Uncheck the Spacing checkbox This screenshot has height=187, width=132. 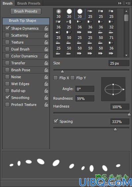tap(56, 121)
